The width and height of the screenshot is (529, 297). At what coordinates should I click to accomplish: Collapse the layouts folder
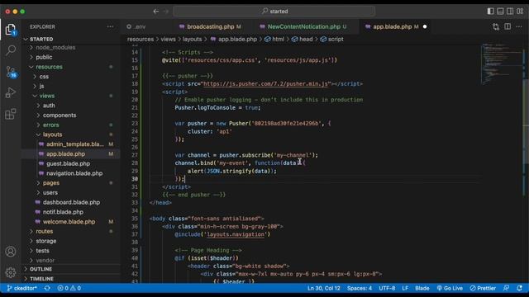click(71, 134)
